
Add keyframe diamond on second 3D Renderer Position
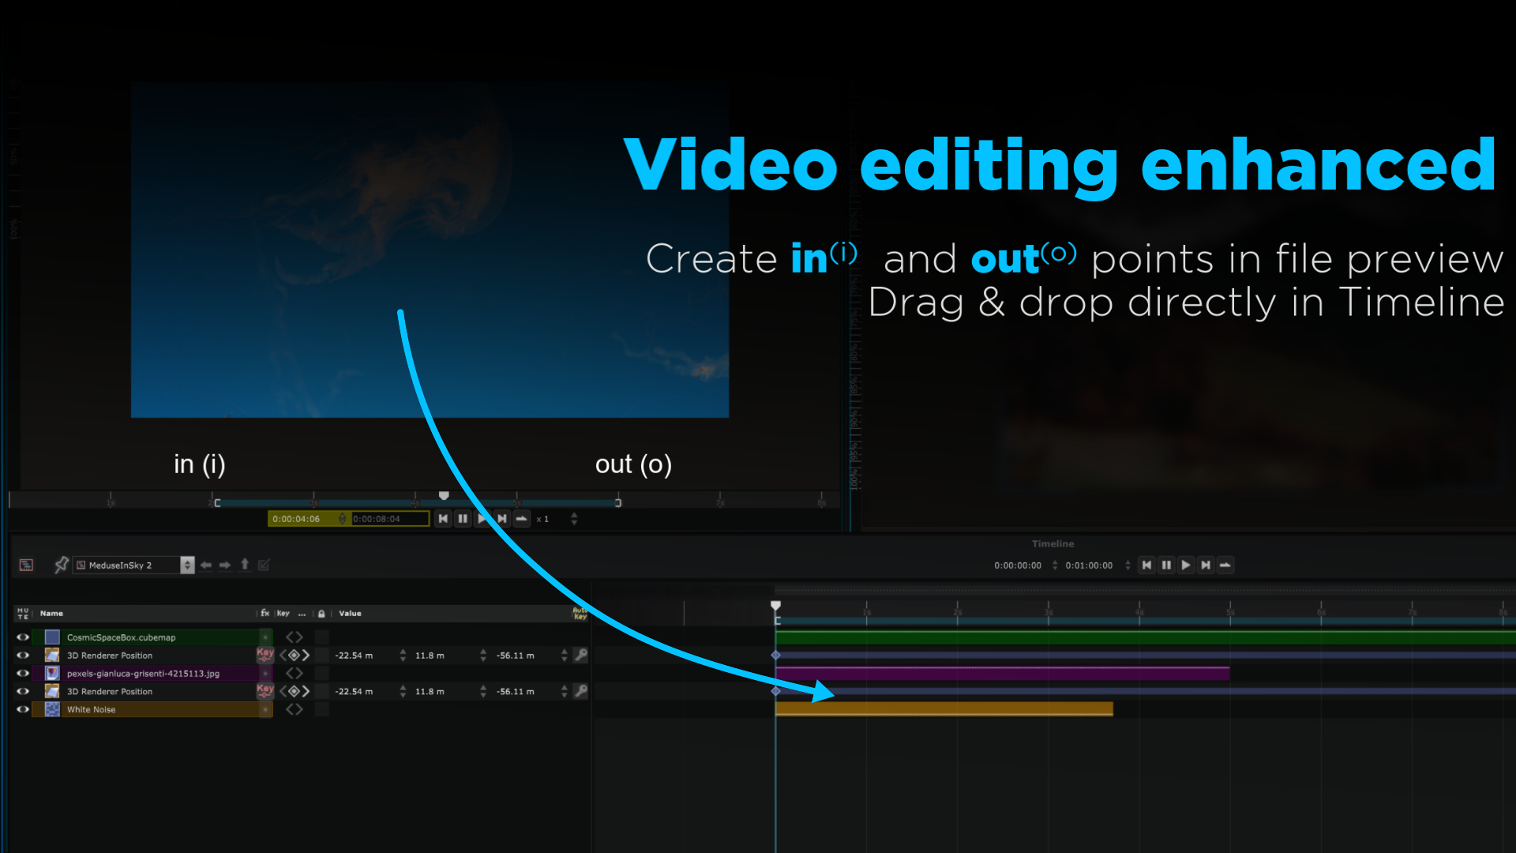(x=294, y=691)
